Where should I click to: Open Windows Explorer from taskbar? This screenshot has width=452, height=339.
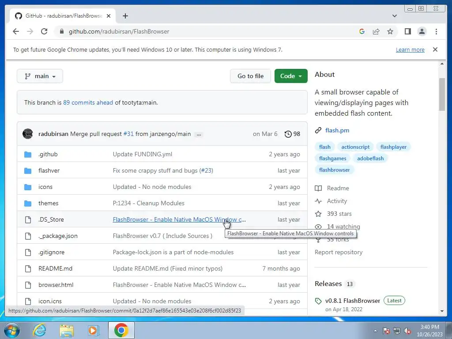[67, 330]
